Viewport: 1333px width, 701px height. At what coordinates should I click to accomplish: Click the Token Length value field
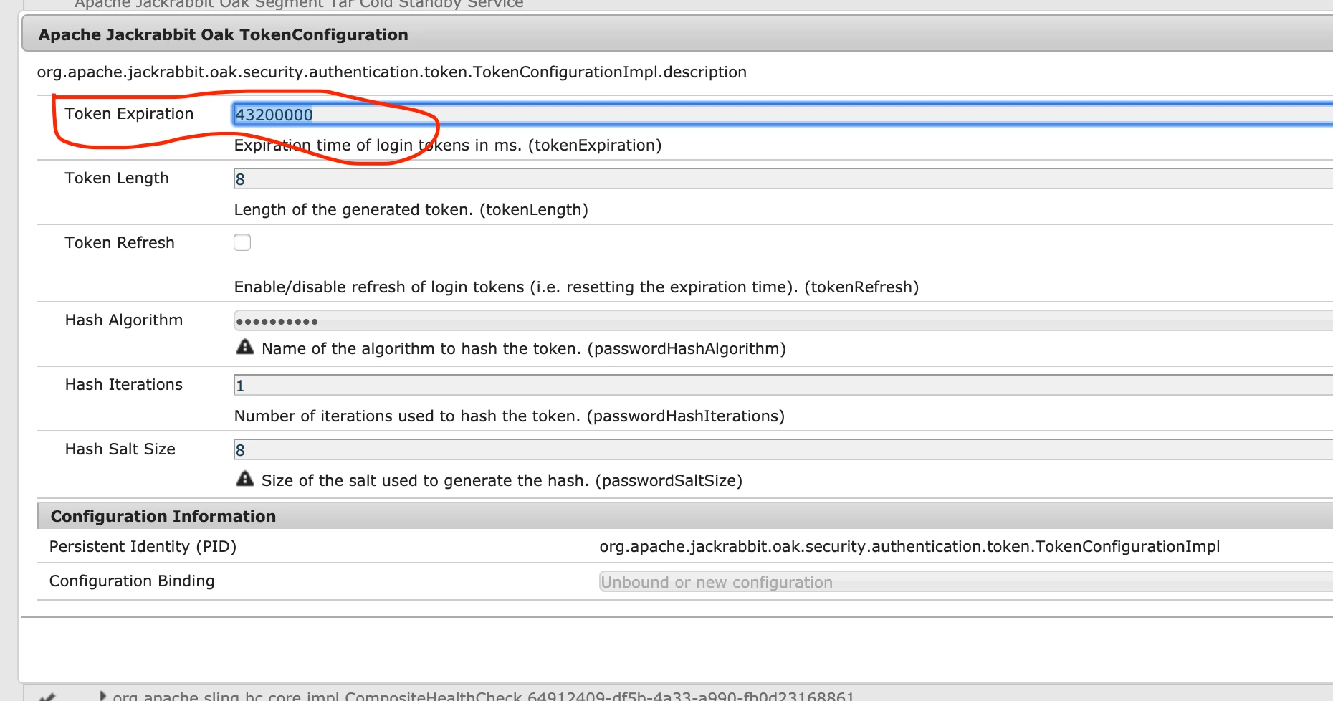point(783,178)
